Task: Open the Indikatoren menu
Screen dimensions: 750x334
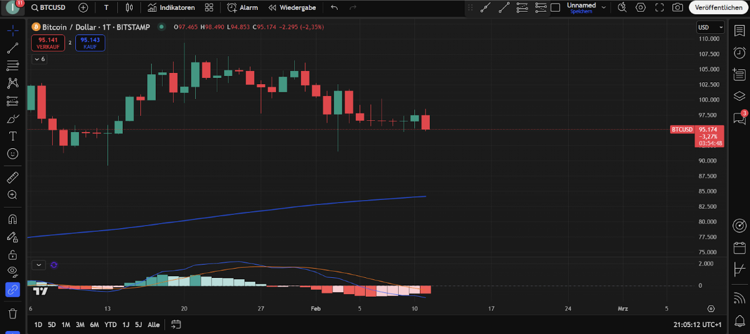Action: pos(171,7)
